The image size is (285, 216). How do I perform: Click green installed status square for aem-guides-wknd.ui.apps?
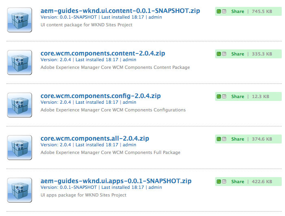click(219, 182)
